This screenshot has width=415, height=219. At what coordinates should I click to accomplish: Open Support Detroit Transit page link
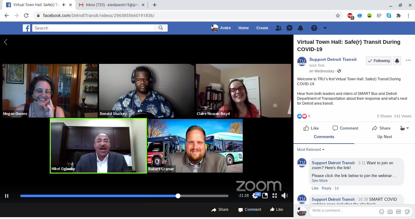[333, 59]
